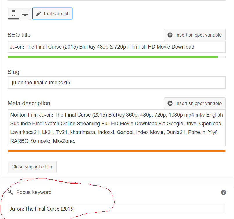Viewport: 234px width, 219px height.
Task: Click the SEO title label
Action: (x=19, y=35)
